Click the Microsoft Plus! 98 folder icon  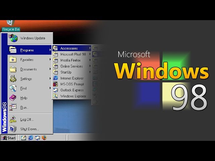coord(55,54)
